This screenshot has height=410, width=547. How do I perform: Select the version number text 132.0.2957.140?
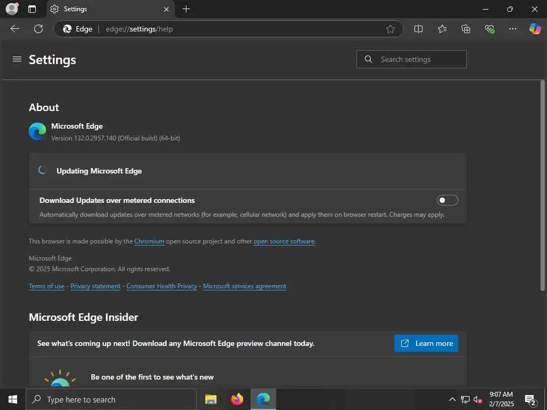pos(95,138)
